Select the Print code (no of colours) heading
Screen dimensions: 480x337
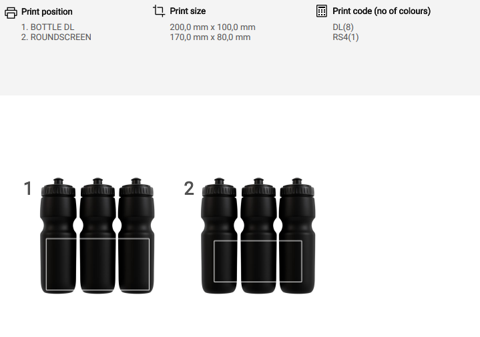(381, 11)
